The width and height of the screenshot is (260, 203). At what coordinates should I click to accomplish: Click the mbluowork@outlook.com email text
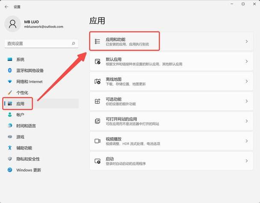(x=44, y=26)
